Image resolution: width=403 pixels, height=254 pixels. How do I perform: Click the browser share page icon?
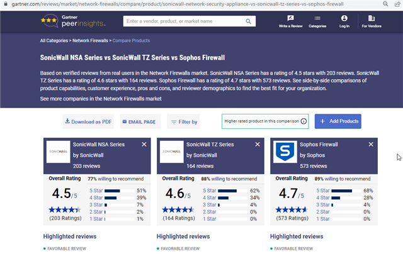pos(397,4)
